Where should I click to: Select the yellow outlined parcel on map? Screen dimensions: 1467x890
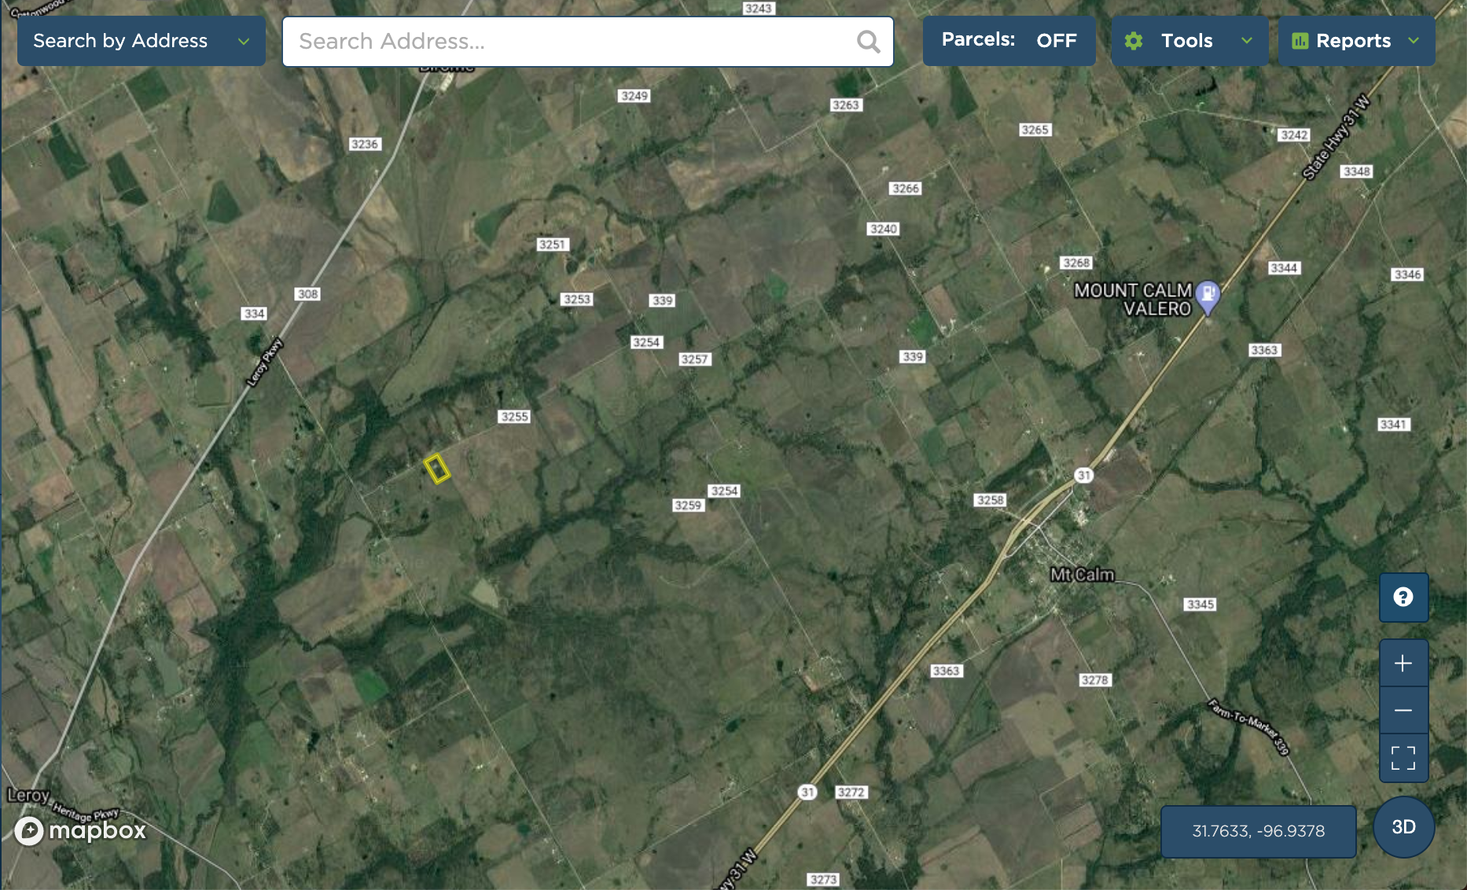(x=437, y=469)
